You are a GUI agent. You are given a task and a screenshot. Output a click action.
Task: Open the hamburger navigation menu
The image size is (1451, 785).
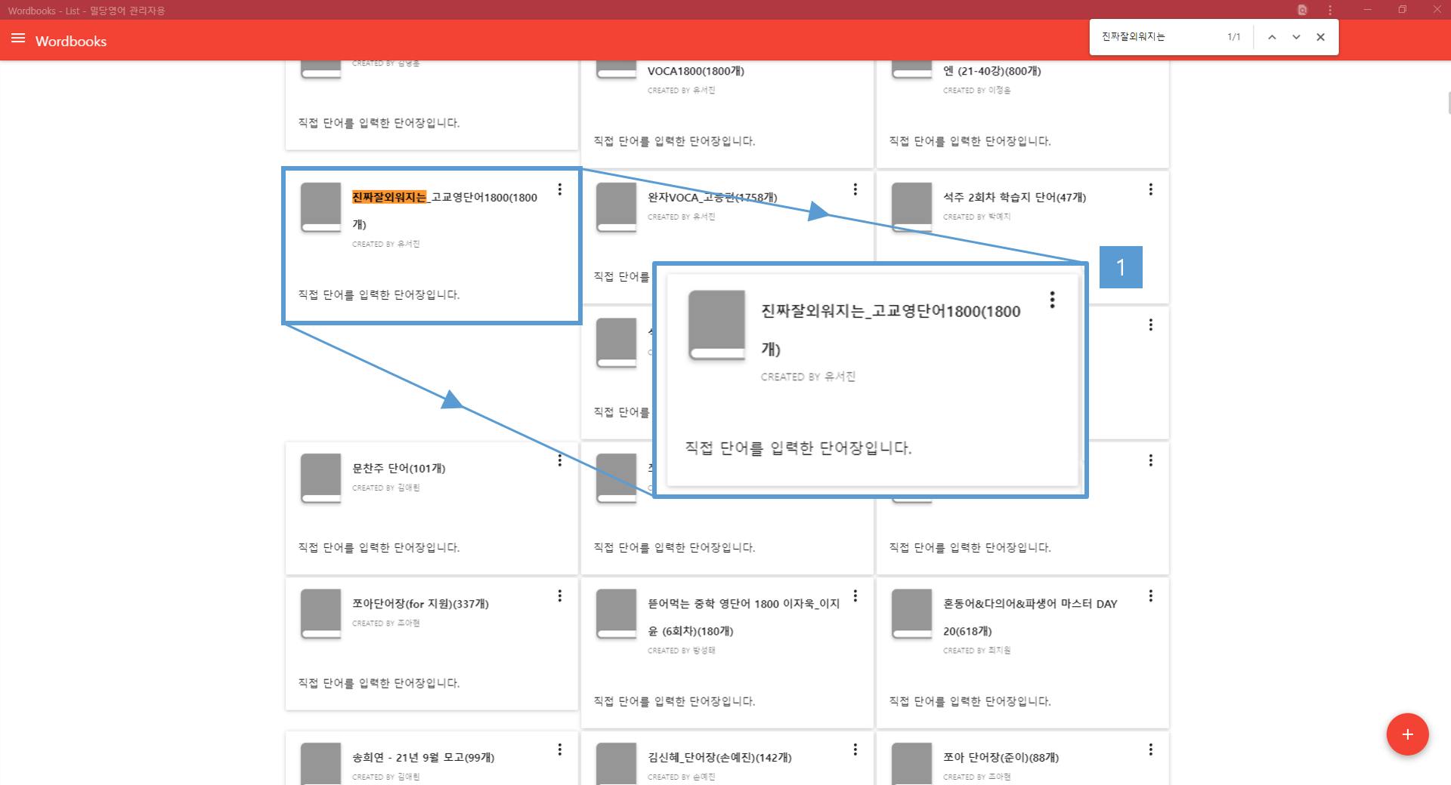pyautogui.click(x=18, y=38)
